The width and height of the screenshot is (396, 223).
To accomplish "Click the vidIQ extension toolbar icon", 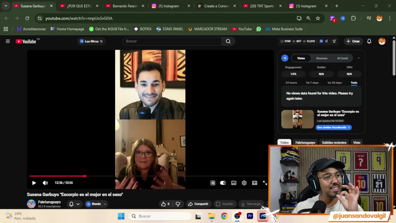I will point(343,18).
